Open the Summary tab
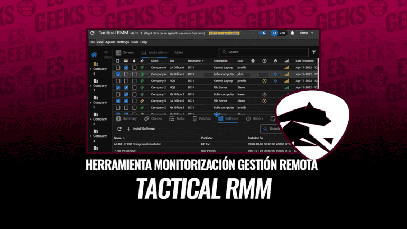407x229 pixels. point(126,118)
